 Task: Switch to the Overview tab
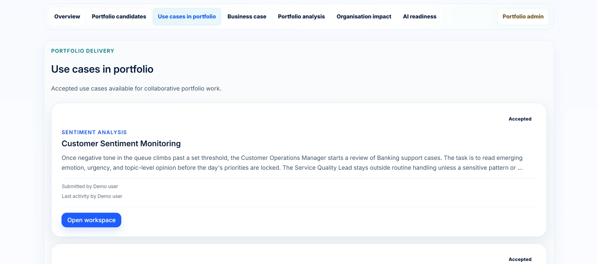(67, 17)
